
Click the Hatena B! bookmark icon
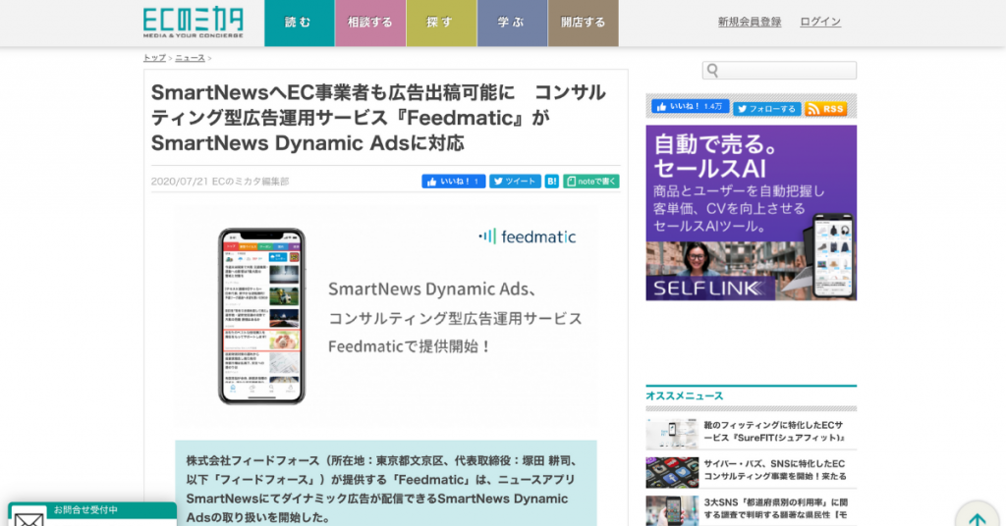(552, 182)
